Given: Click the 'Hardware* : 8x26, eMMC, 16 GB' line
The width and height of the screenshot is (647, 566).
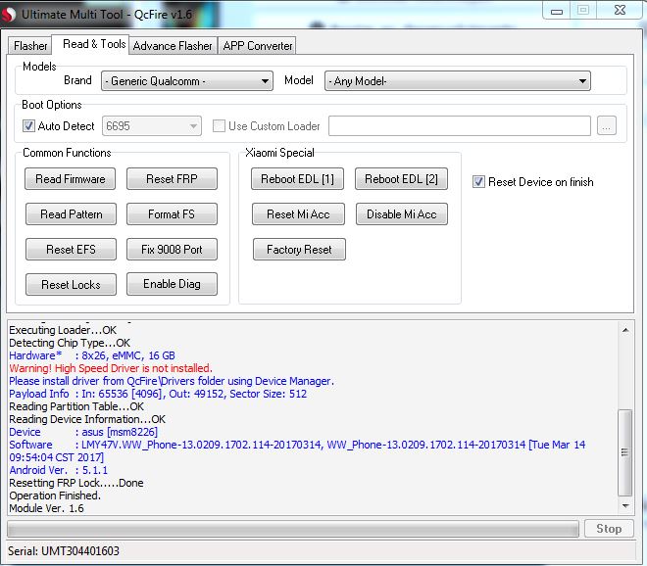Looking at the screenshot, I should click(92, 355).
